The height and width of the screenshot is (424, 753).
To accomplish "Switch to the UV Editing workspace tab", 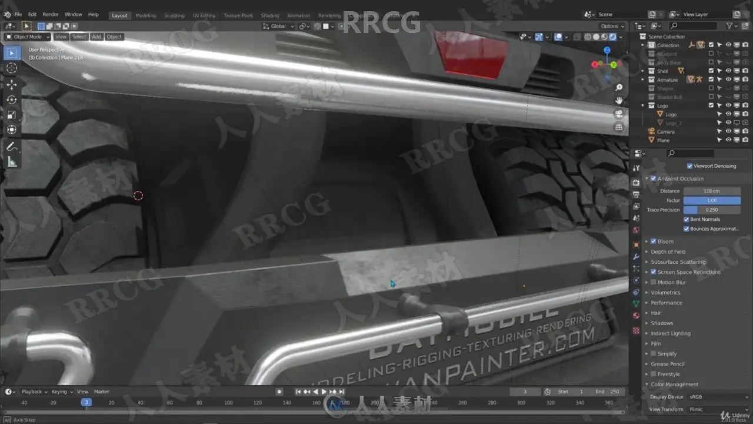I will 204,15.
